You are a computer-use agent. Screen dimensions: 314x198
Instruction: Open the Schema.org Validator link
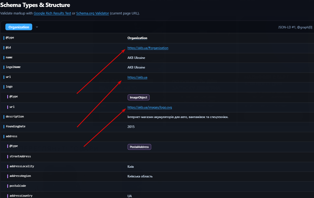[x=92, y=13]
